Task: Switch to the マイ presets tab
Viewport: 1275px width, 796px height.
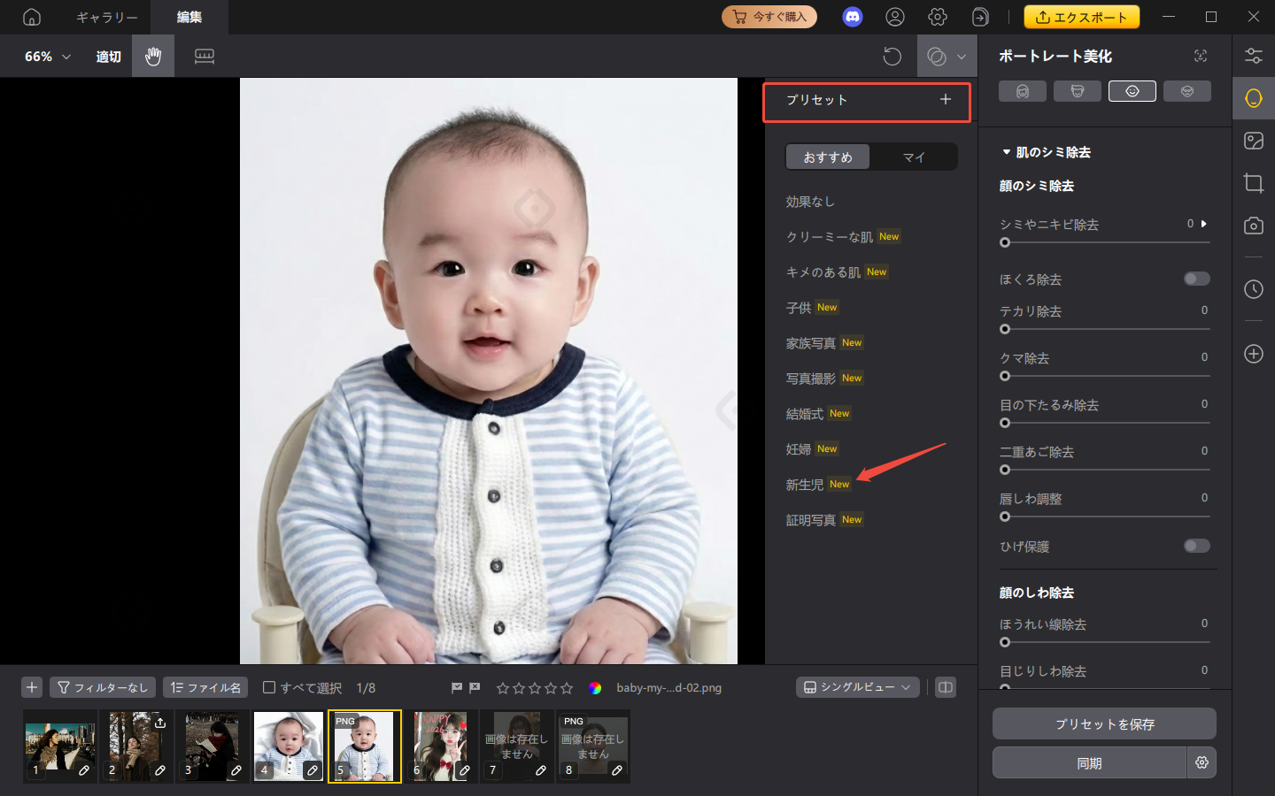Action: click(x=914, y=157)
